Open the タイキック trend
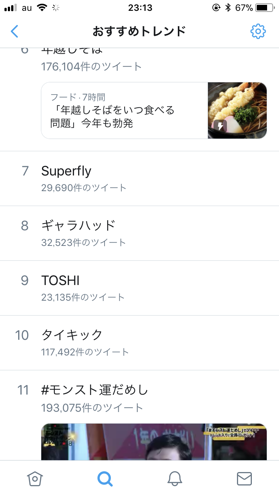Screen dimensions: 279x497 72,335
